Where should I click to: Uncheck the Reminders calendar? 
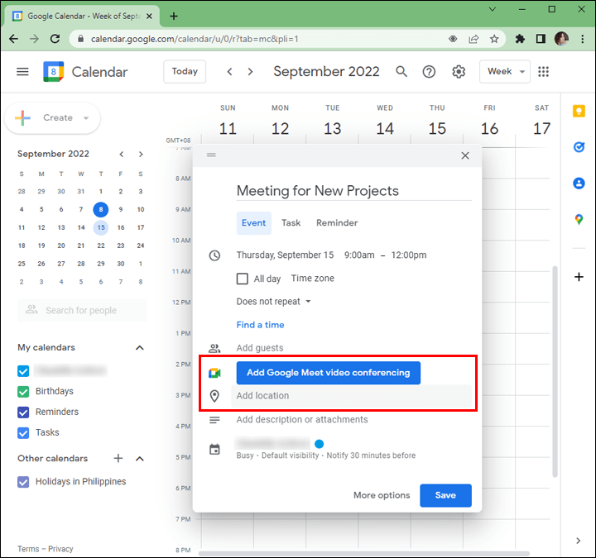tap(23, 412)
